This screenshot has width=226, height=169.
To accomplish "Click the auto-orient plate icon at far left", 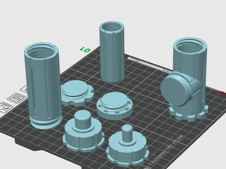I will pos(6,108).
